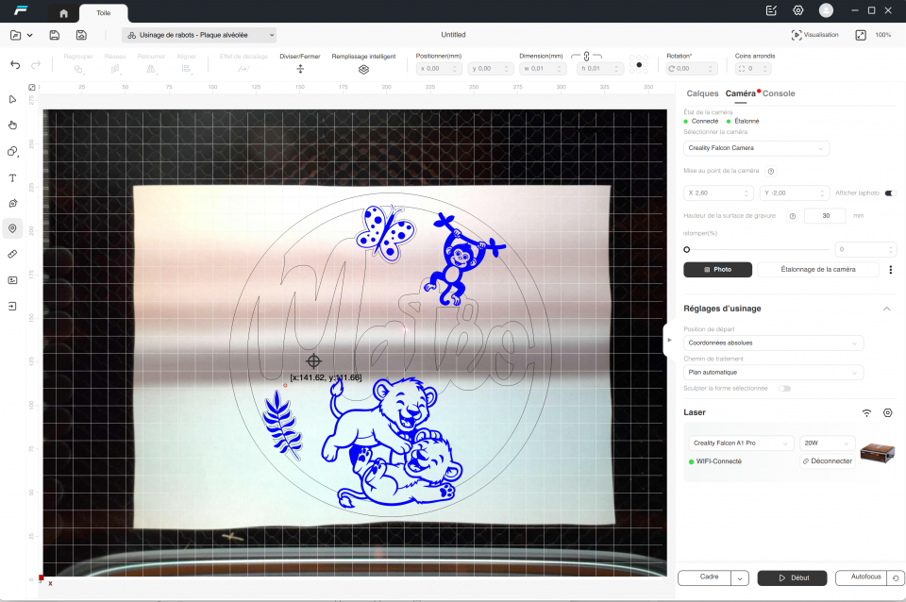Click the Wi-Fi icon in Laser section
Viewport: 906px width, 602px height.
pyautogui.click(x=866, y=413)
